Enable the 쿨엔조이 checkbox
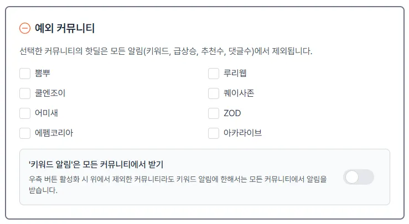Viewport: 409px width, 224px height. pos(25,93)
